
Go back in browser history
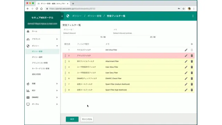[x=28, y=9]
